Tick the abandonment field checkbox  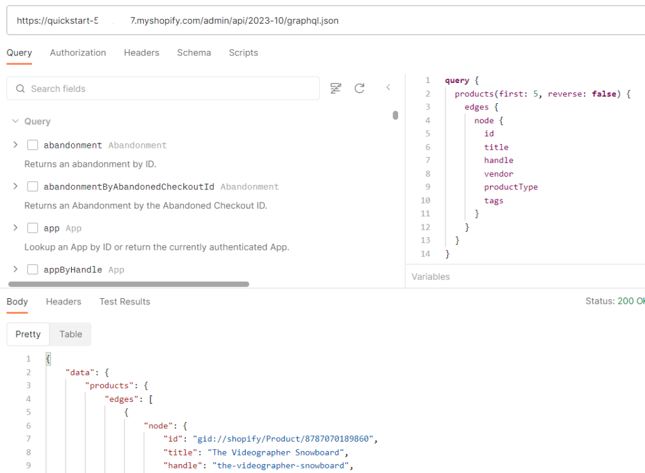[x=33, y=145]
